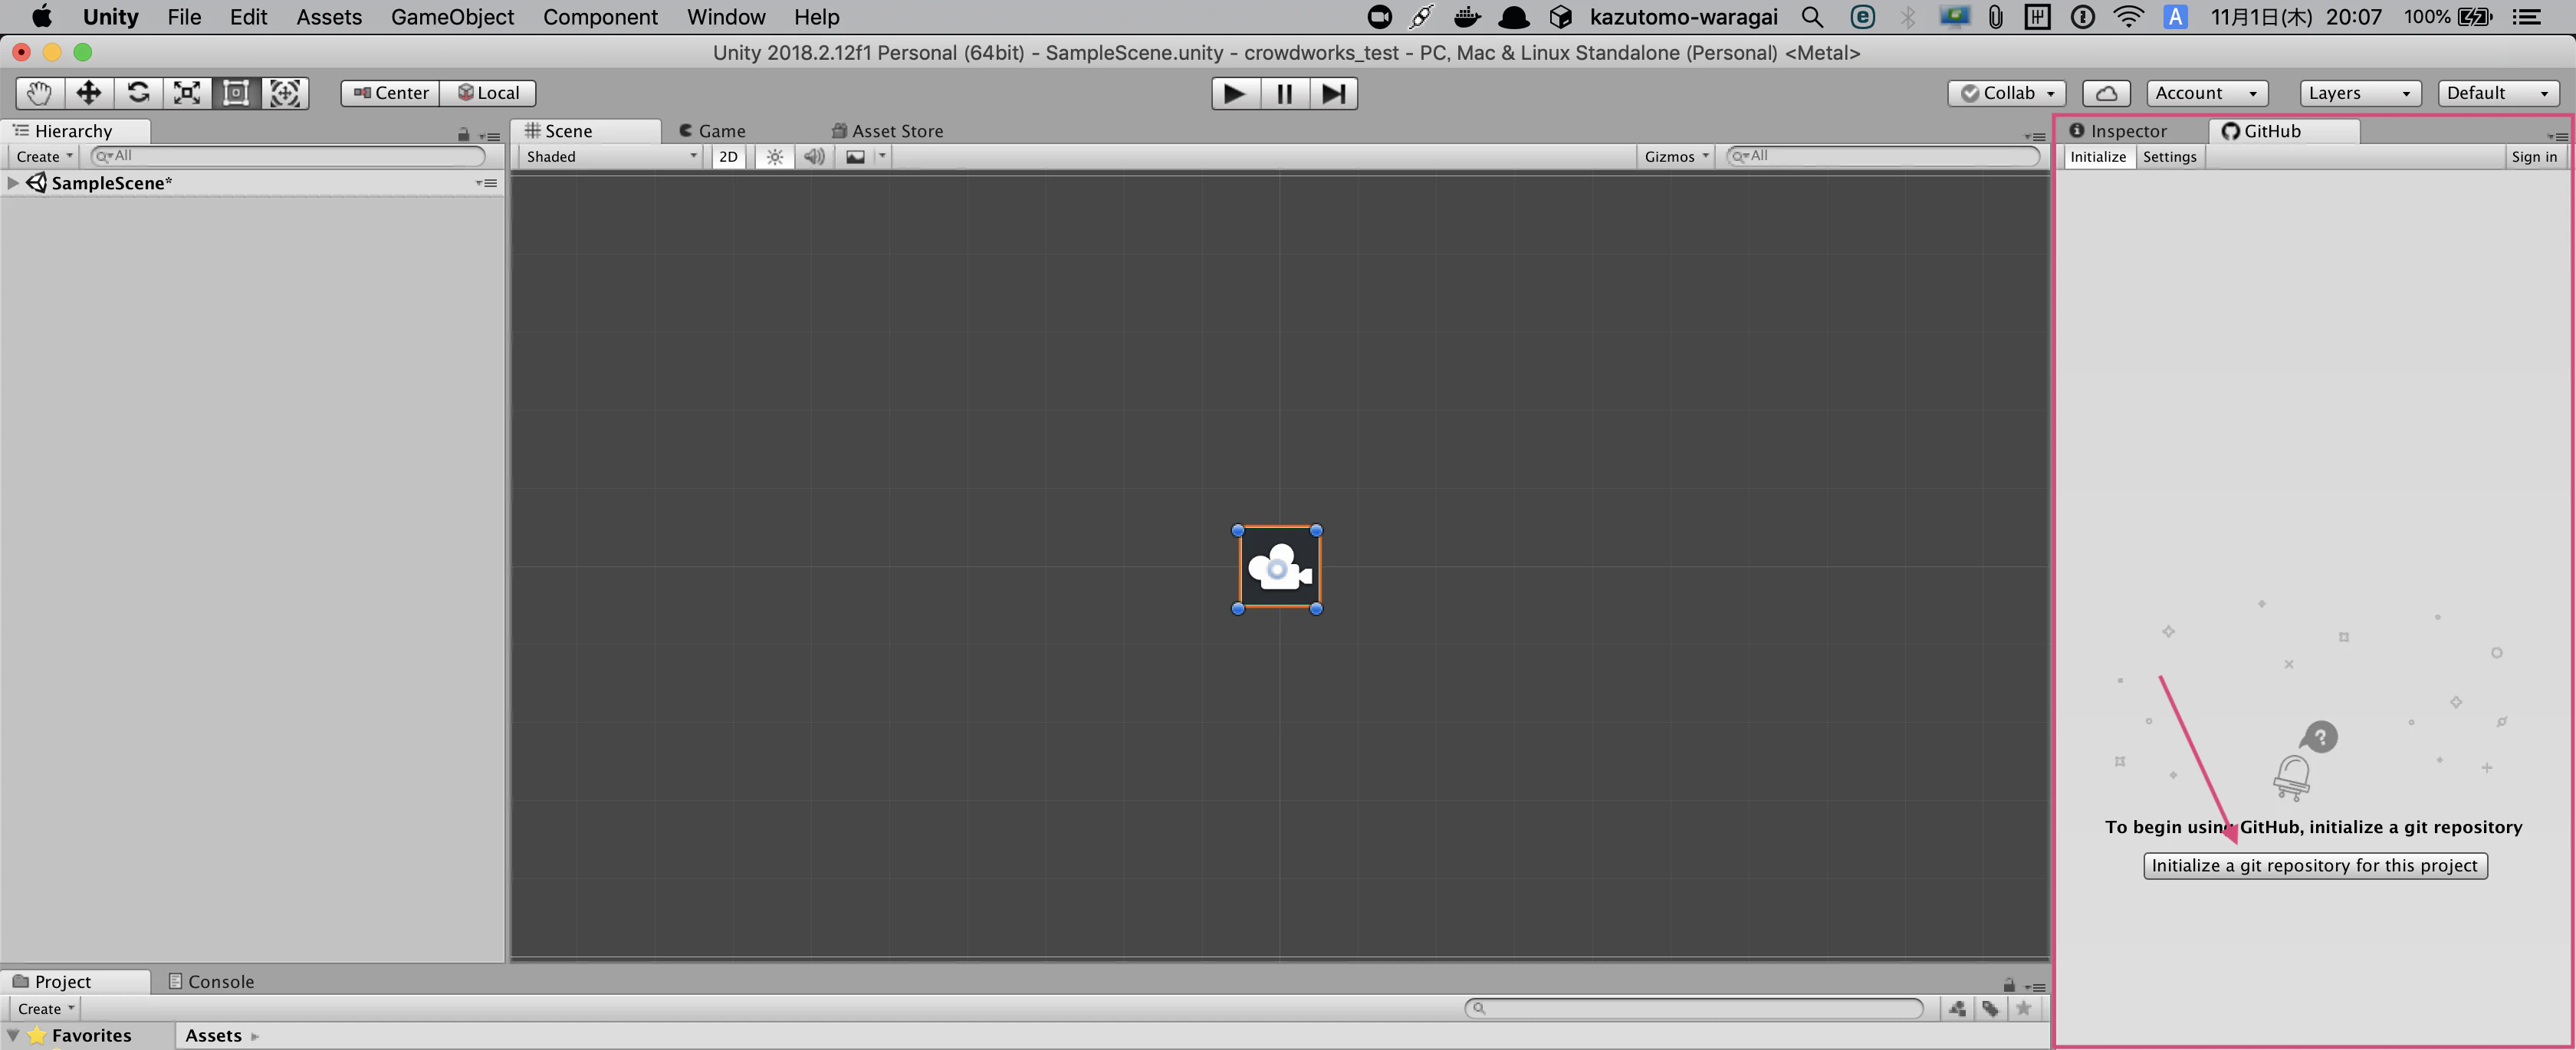The height and width of the screenshot is (1050, 2576).
Task: Open the Collab dropdown
Action: coord(2007,93)
